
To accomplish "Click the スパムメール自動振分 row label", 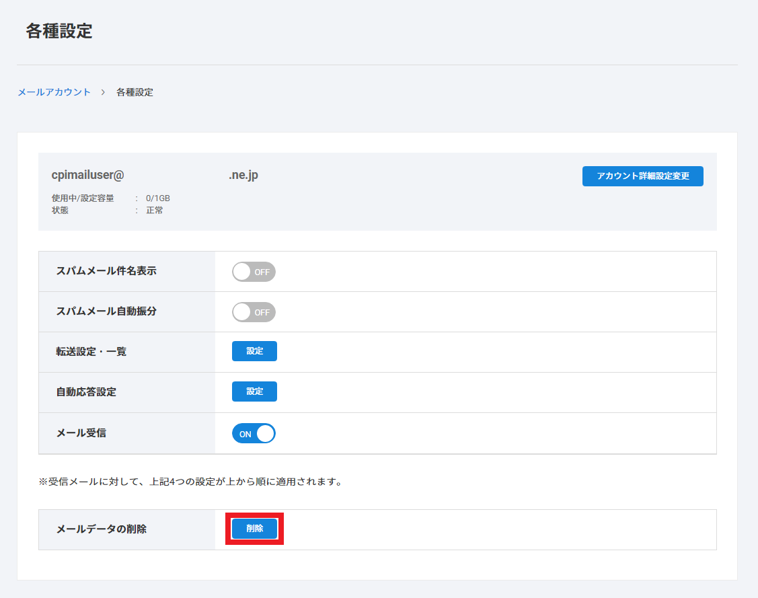I will (106, 311).
